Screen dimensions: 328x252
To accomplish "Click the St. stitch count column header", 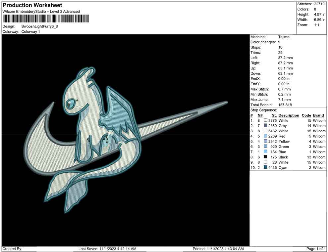I will tap(274, 115).
